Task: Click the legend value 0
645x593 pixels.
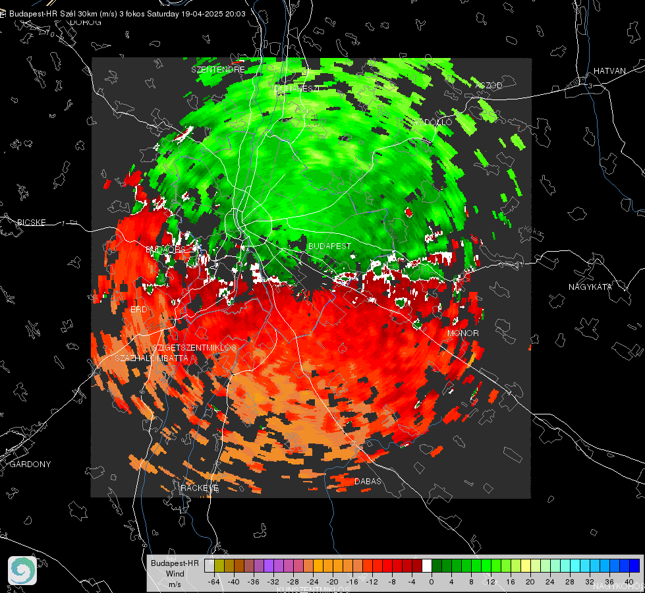Action: [x=432, y=582]
